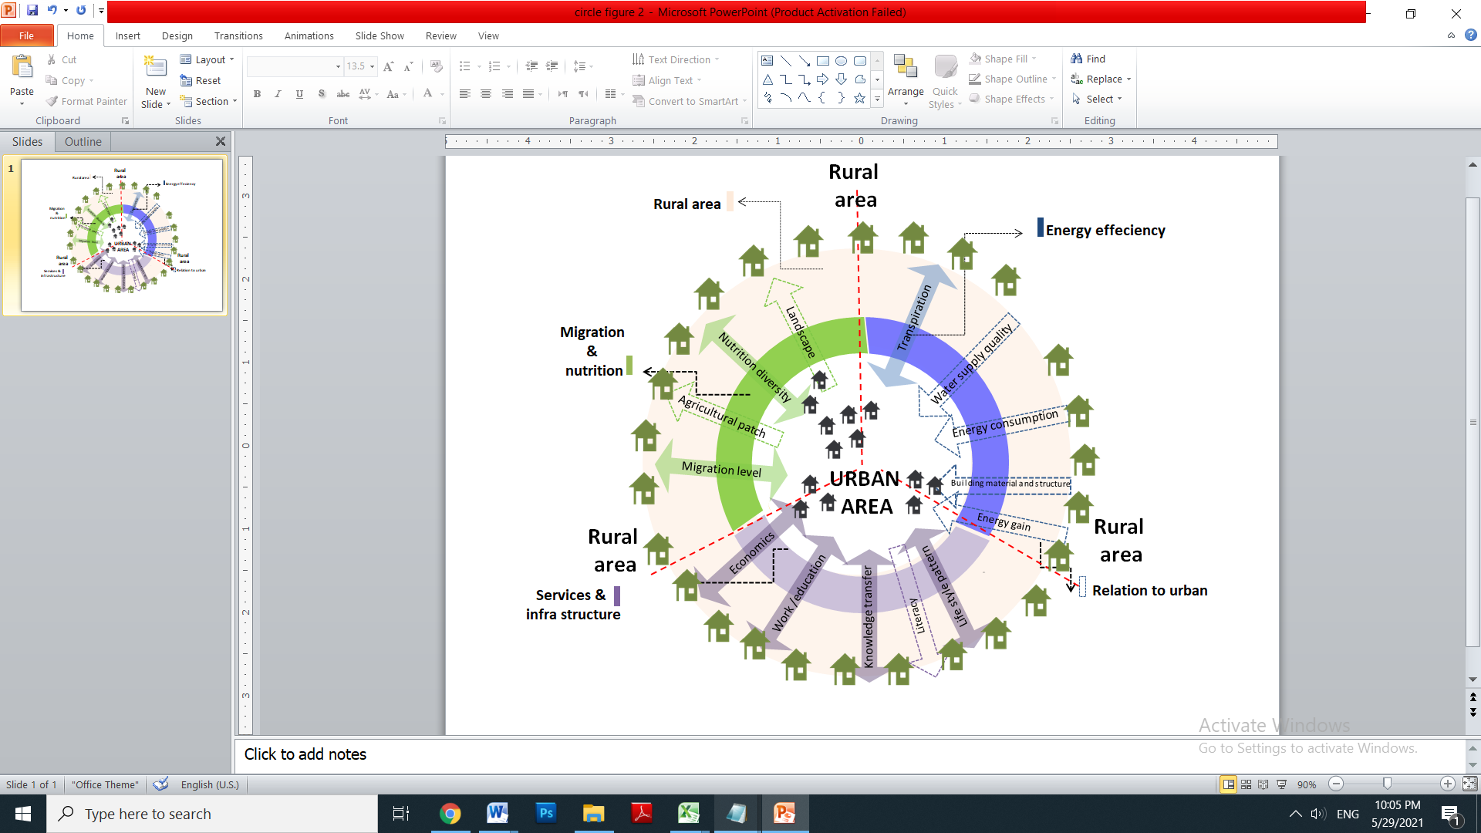The width and height of the screenshot is (1481, 833).
Task: Click the Paste icon in Clipboard group
Action: (x=22, y=69)
